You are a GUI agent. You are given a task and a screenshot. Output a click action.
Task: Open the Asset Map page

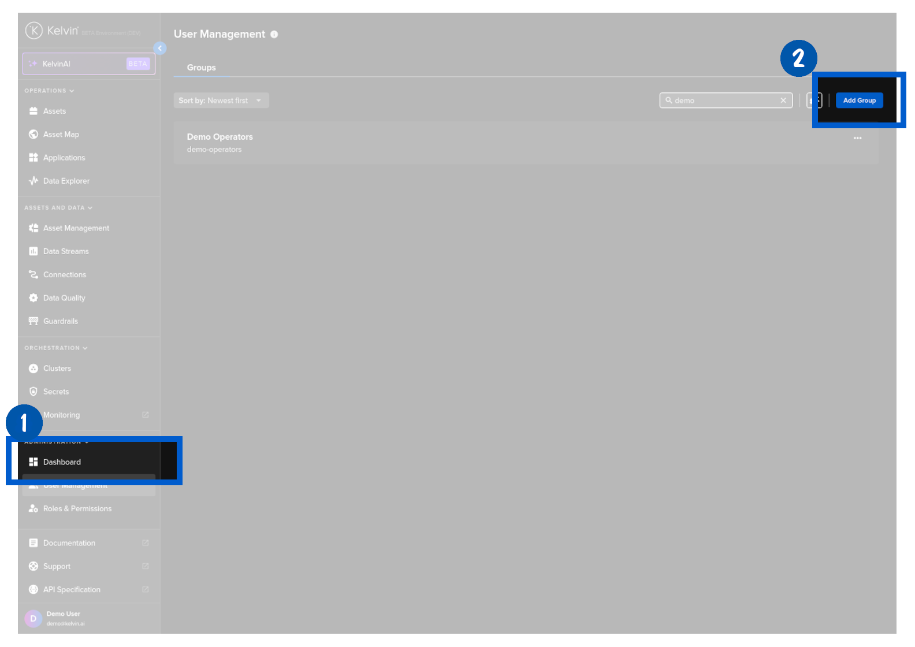[x=61, y=134]
